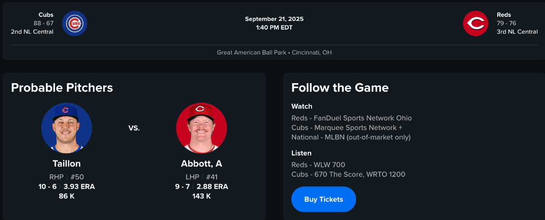This screenshot has width=545, height=220.
Task: Click the Cubs 670 The Score listing
Action: coord(348,174)
